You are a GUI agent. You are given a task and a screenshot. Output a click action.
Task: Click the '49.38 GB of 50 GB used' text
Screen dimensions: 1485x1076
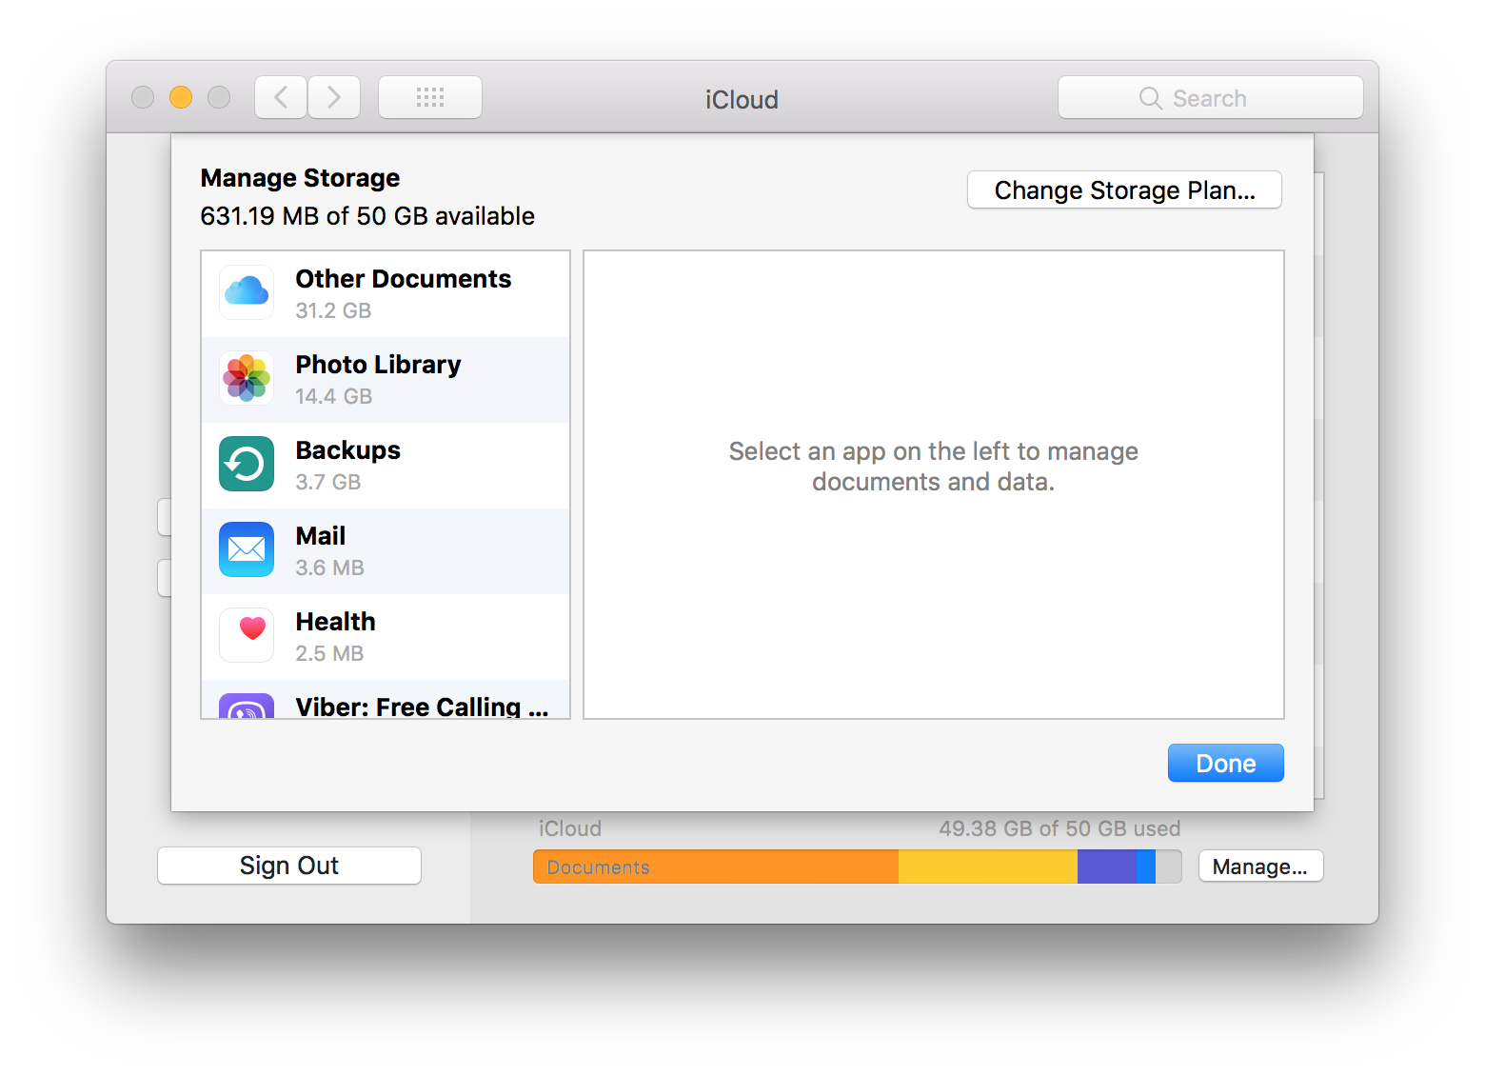click(x=1059, y=828)
